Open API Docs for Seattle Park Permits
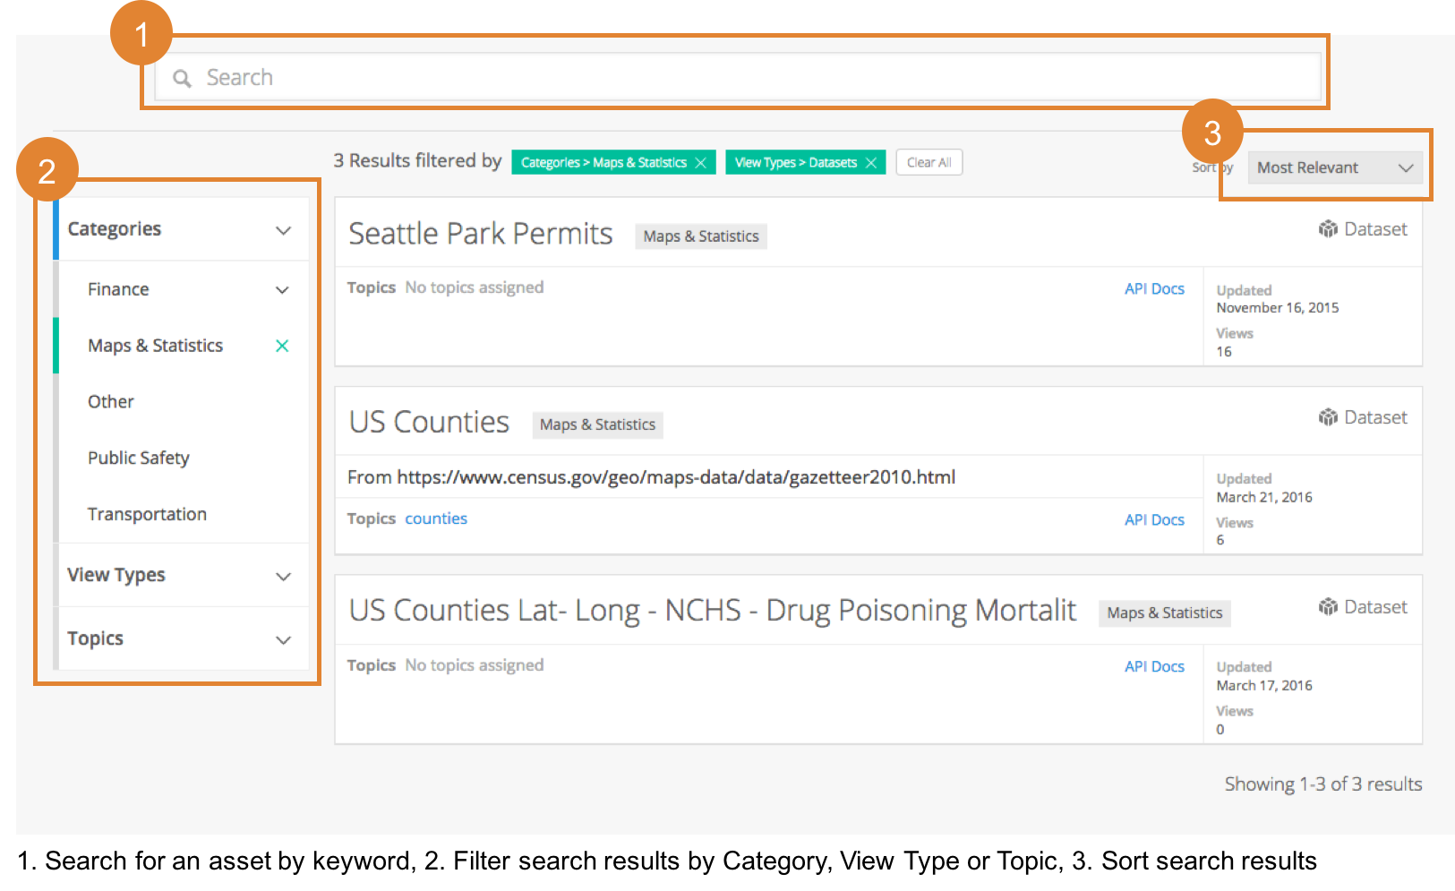Viewport: 1455px width, 891px height. [x=1154, y=288]
